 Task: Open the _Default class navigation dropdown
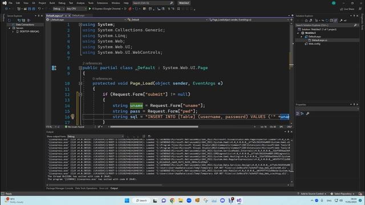pos(167,20)
